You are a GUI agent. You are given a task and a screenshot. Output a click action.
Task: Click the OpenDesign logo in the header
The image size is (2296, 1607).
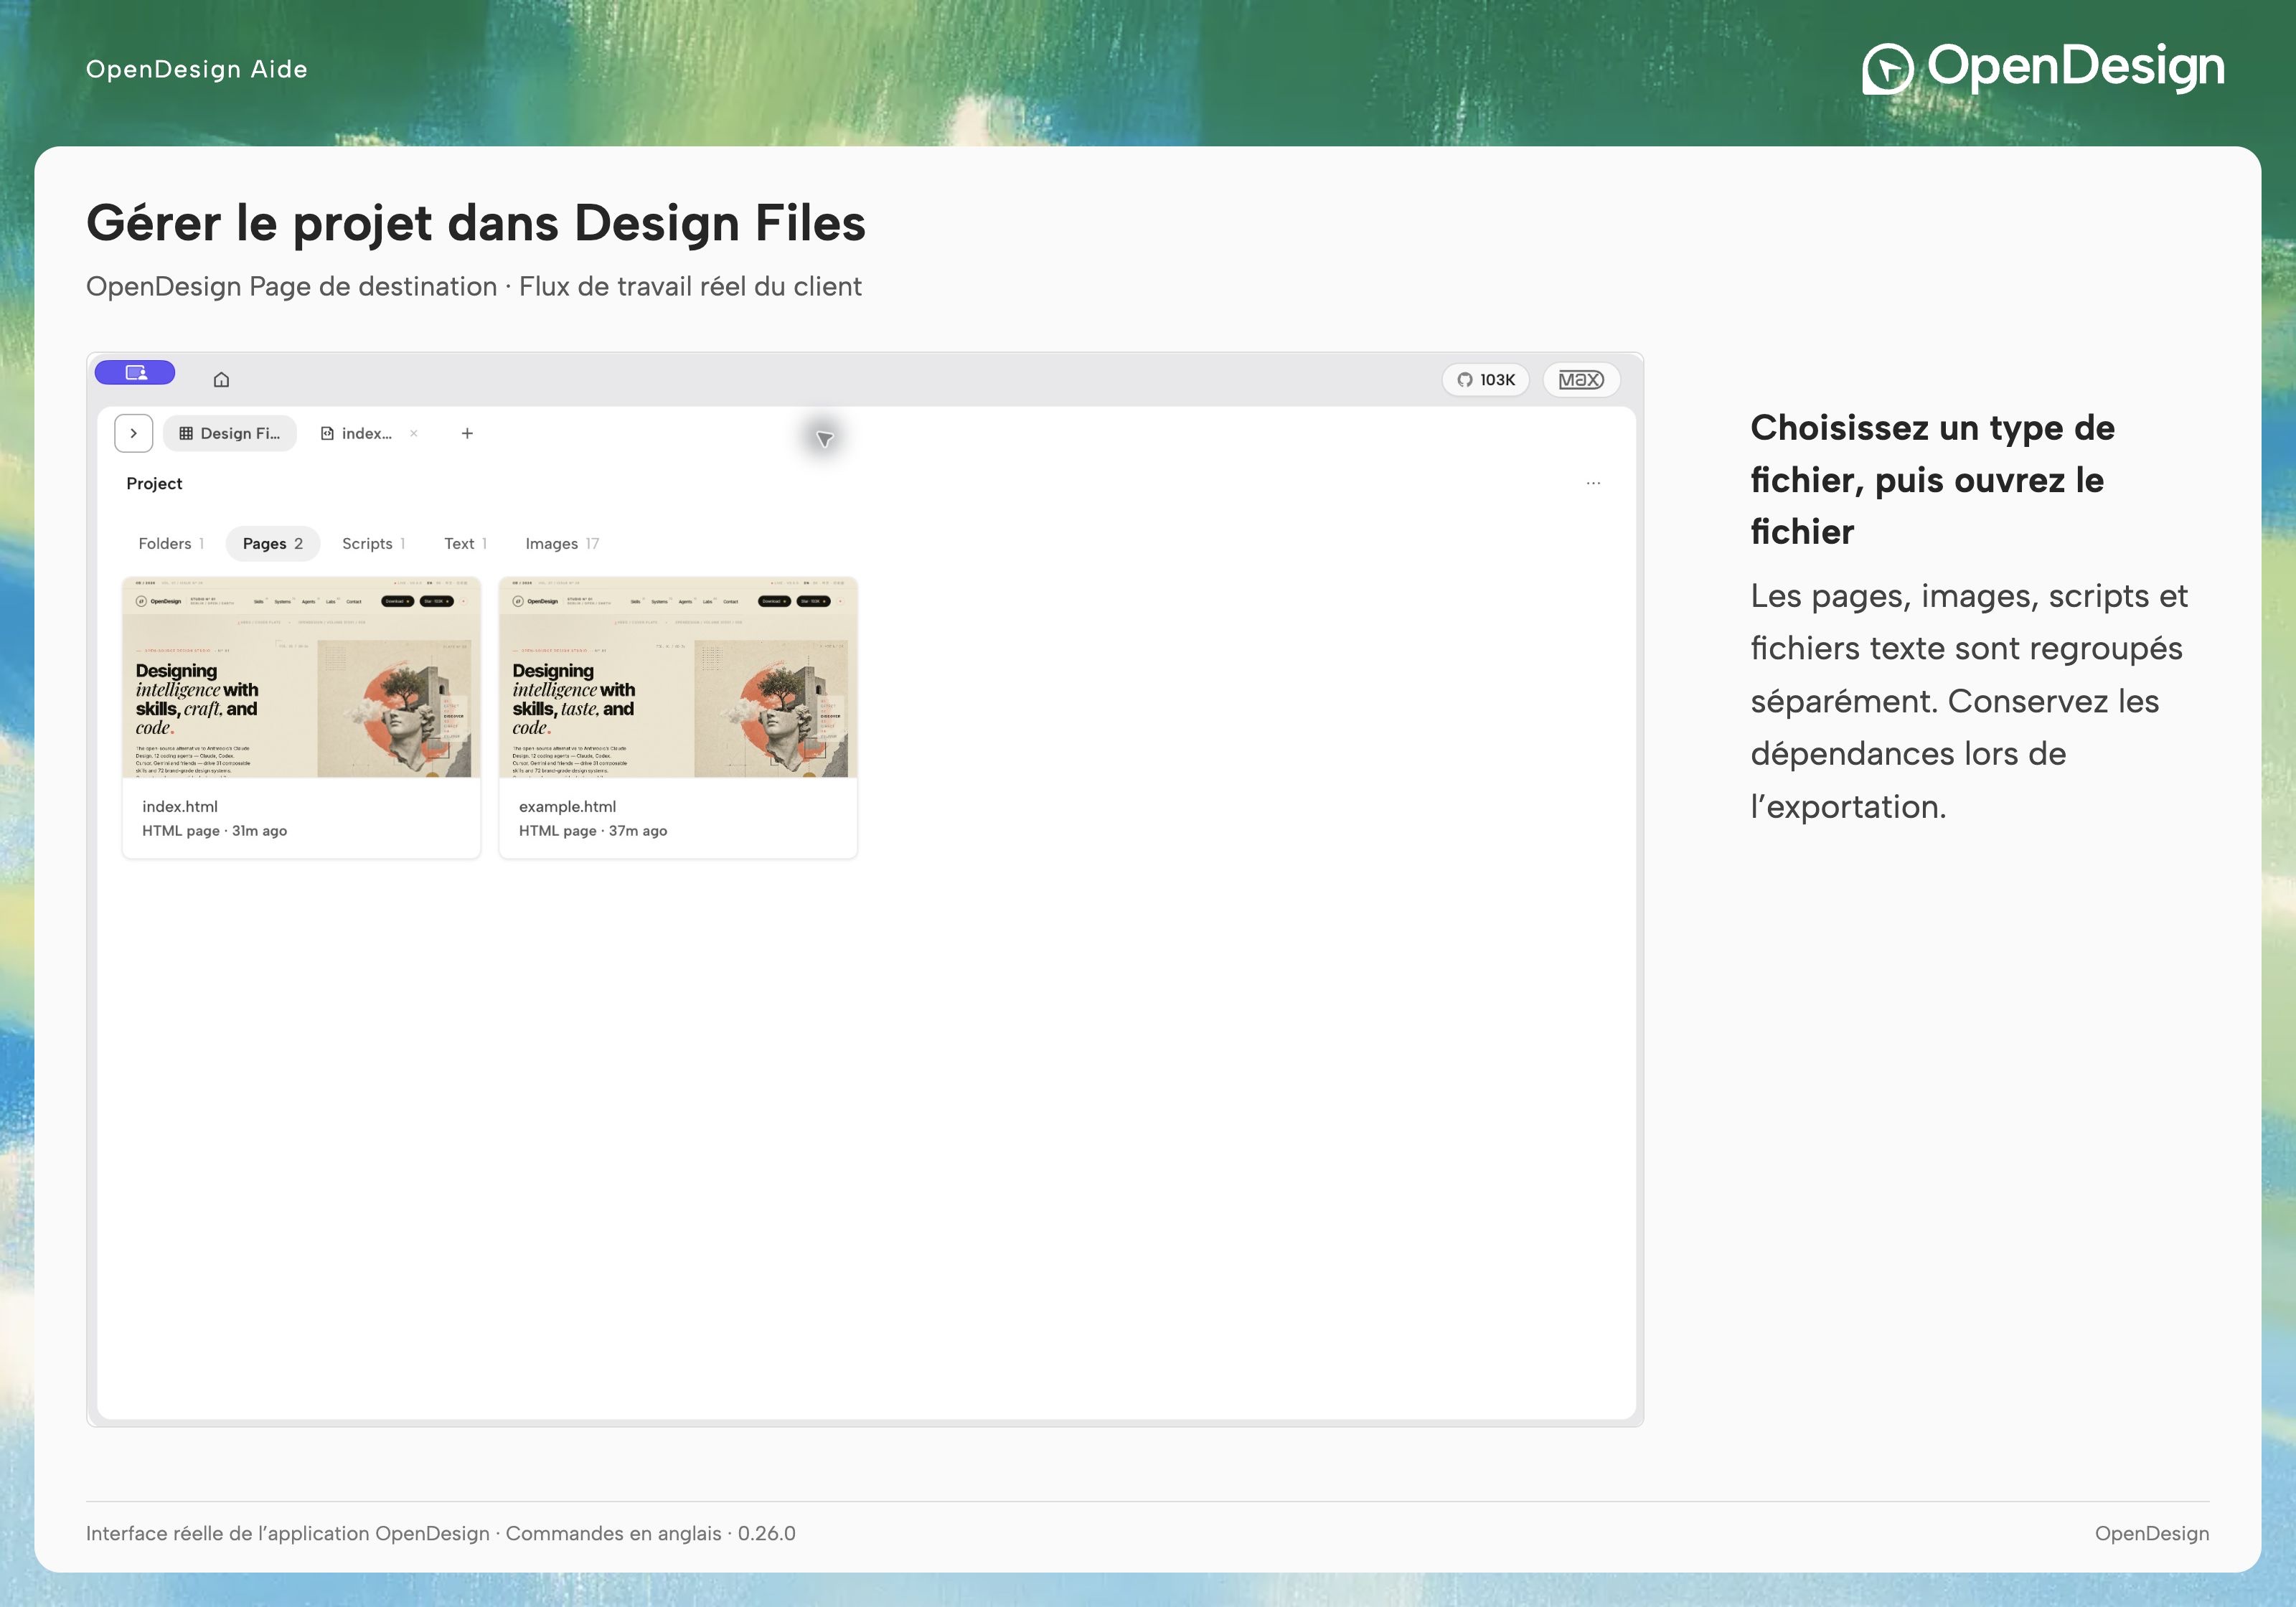2043,68
